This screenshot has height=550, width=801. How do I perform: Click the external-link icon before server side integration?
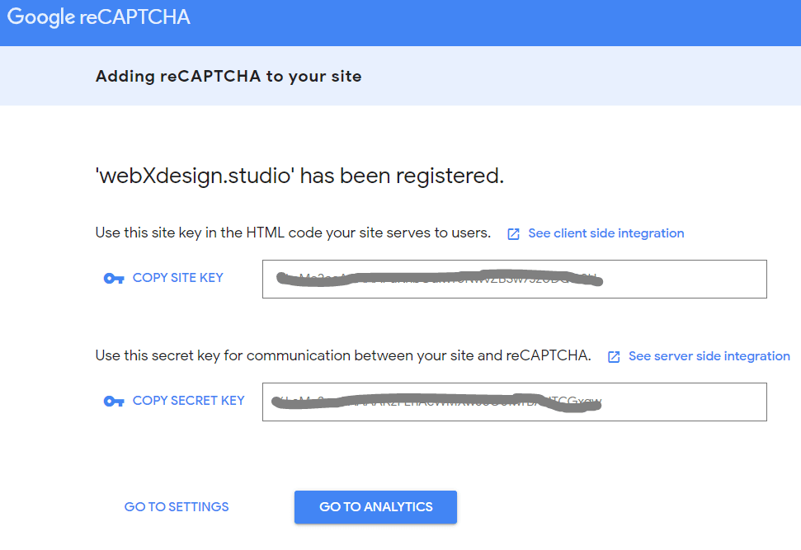[614, 356]
